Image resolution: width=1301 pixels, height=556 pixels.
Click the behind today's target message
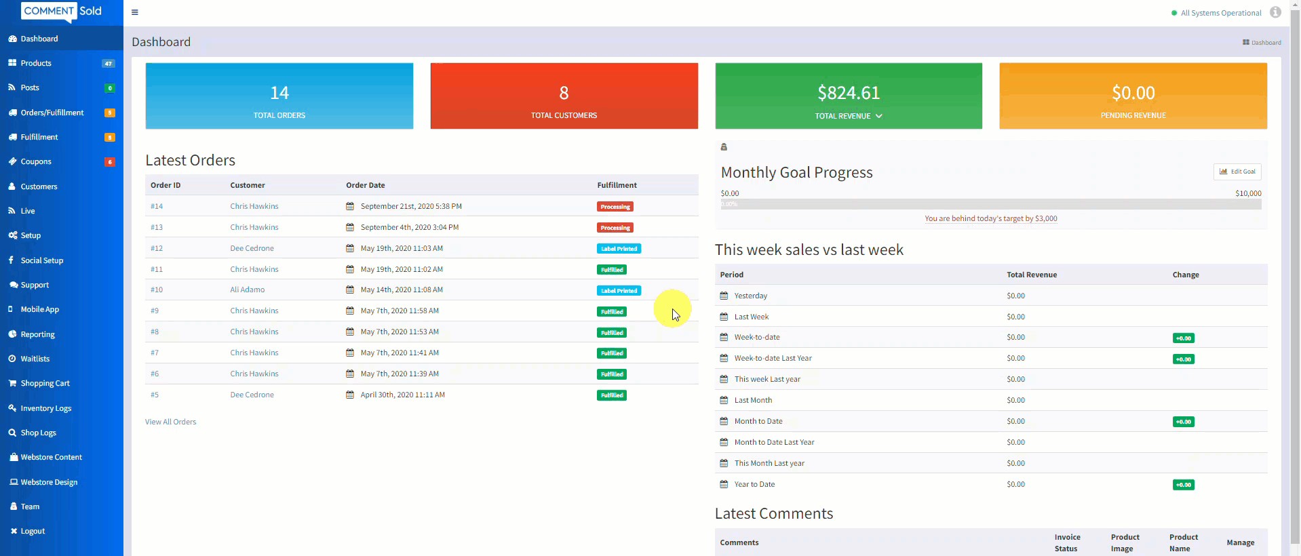tap(991, 218)
